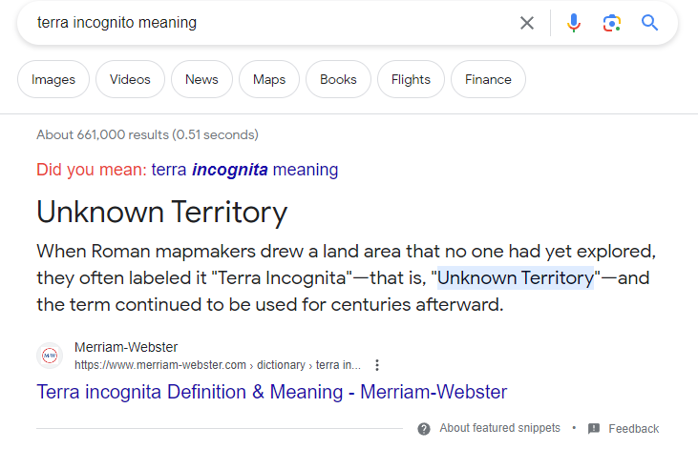Switch to the Videos results tab

(130, 79)
